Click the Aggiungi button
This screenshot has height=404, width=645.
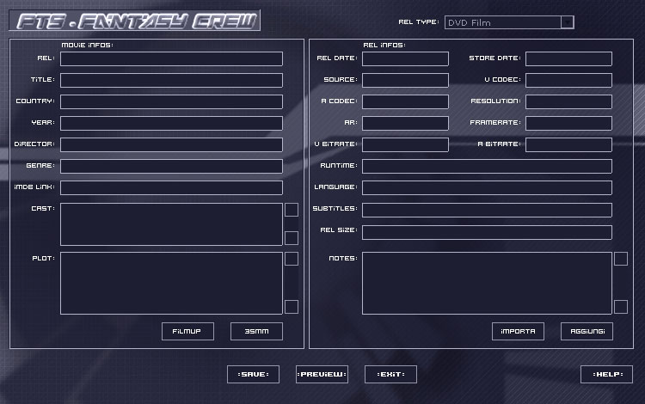pos(587,331)
